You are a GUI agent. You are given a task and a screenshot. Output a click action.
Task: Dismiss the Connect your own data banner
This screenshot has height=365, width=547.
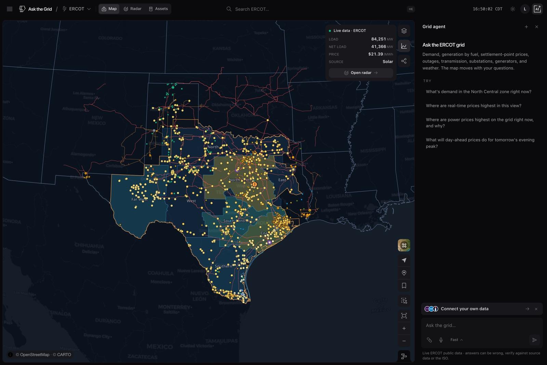point(536,309)
